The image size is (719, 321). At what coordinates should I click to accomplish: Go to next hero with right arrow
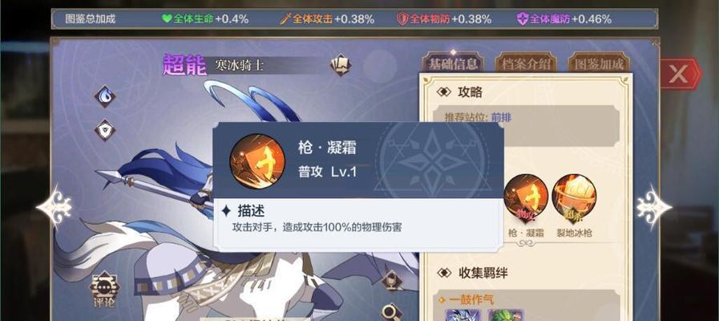tap(653, 207)
